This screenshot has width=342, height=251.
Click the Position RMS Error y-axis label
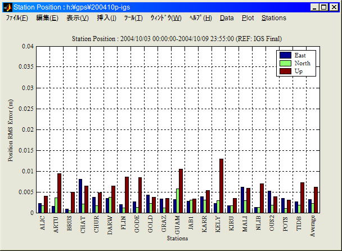pyautogui.click(x=11, y=130)
